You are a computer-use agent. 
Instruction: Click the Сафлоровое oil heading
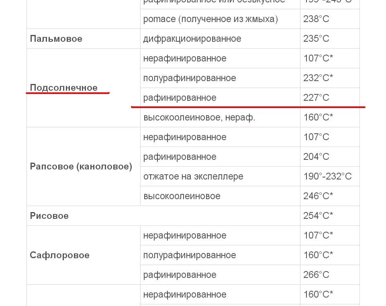tap(59, 255)
